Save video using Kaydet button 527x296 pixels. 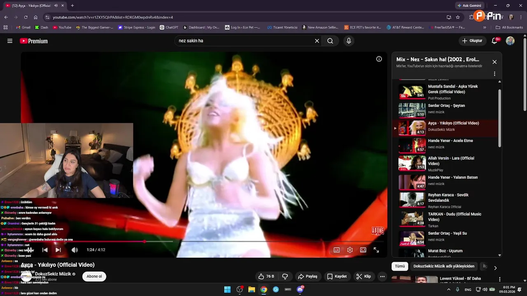point(337,276)
